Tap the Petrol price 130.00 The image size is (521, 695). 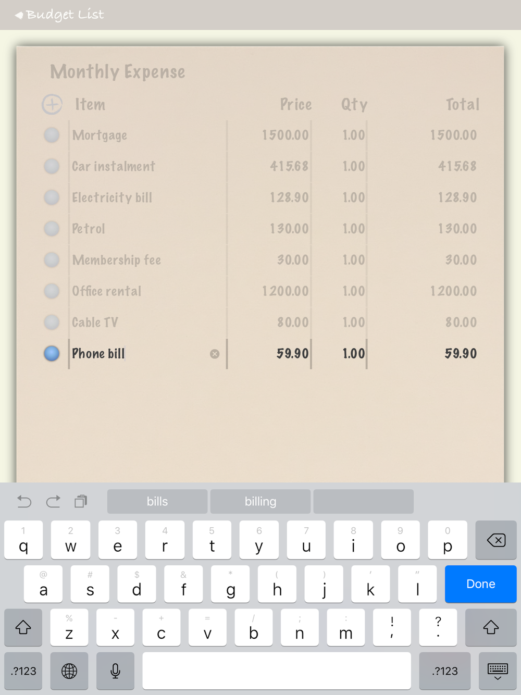(x=289, y=229)
